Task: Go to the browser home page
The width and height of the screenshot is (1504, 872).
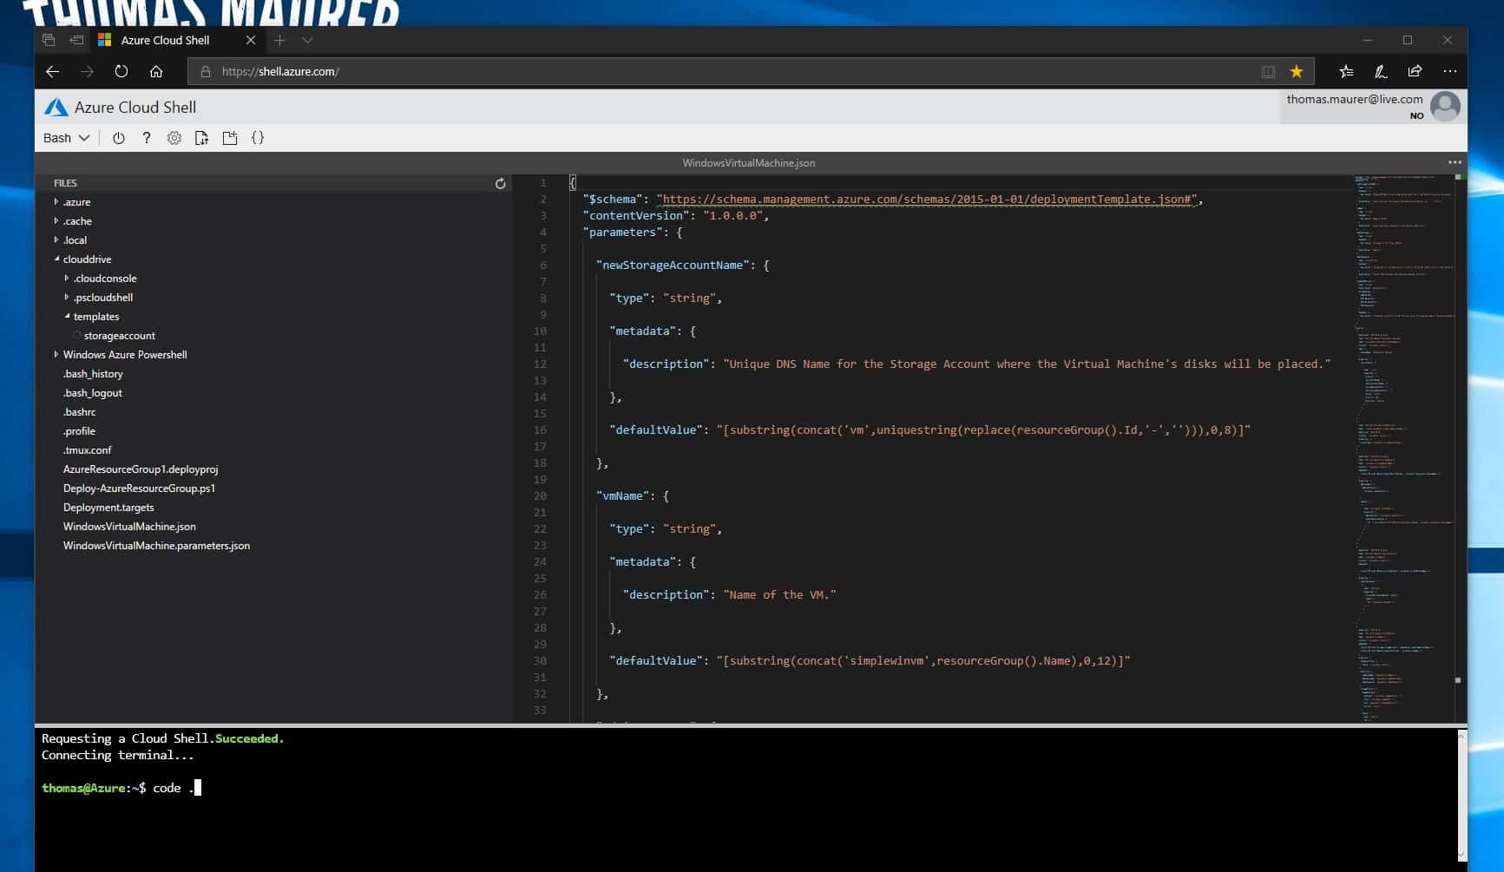Action: point(156,71)
